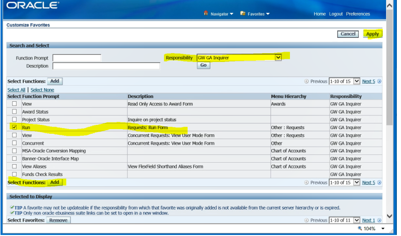The height and width of the screenshot is (236, 401).
Task: Click the Apply button
Action: click(373, 34)
